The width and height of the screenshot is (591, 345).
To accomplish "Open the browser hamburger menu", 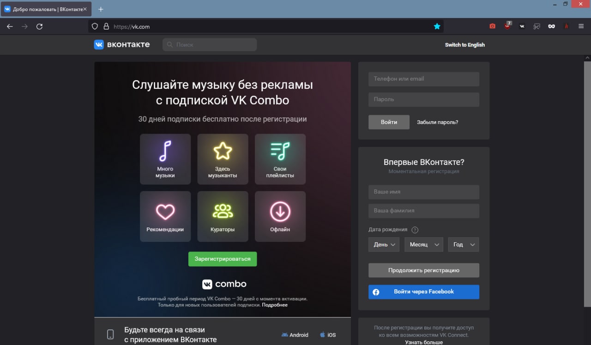I will point(581,26).
